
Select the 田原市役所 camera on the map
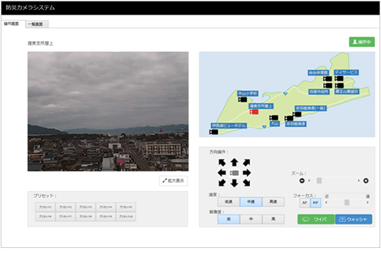pyautogui.click(x=328, y=85)
